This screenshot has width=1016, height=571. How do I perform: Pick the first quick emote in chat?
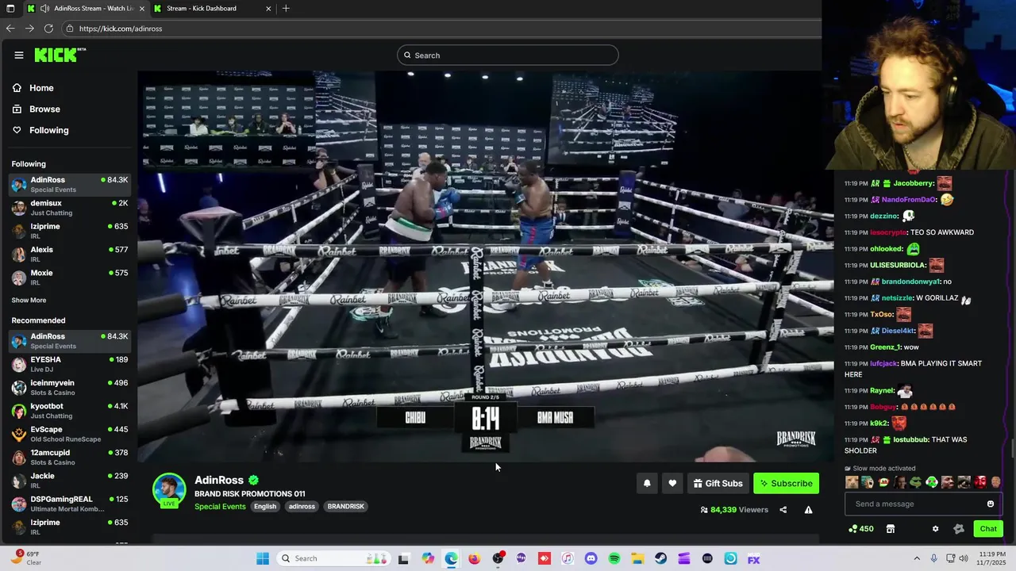[x=852, y=481]
